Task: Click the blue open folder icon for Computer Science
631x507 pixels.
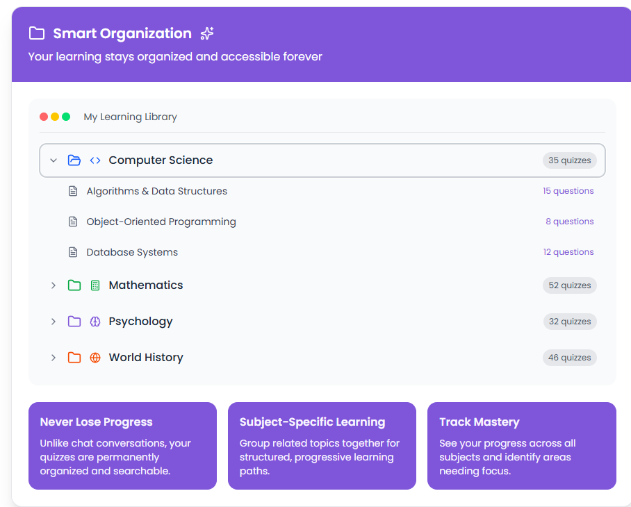Action: [x=74, y=160]
